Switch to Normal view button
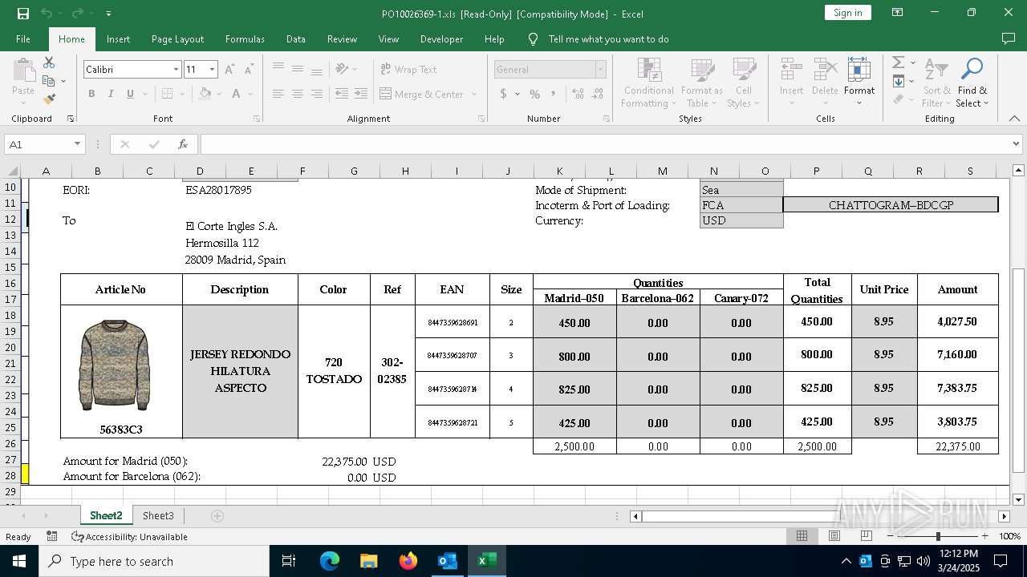The width and height of the screenshot is (1027, 577). [x=802, y=536]
